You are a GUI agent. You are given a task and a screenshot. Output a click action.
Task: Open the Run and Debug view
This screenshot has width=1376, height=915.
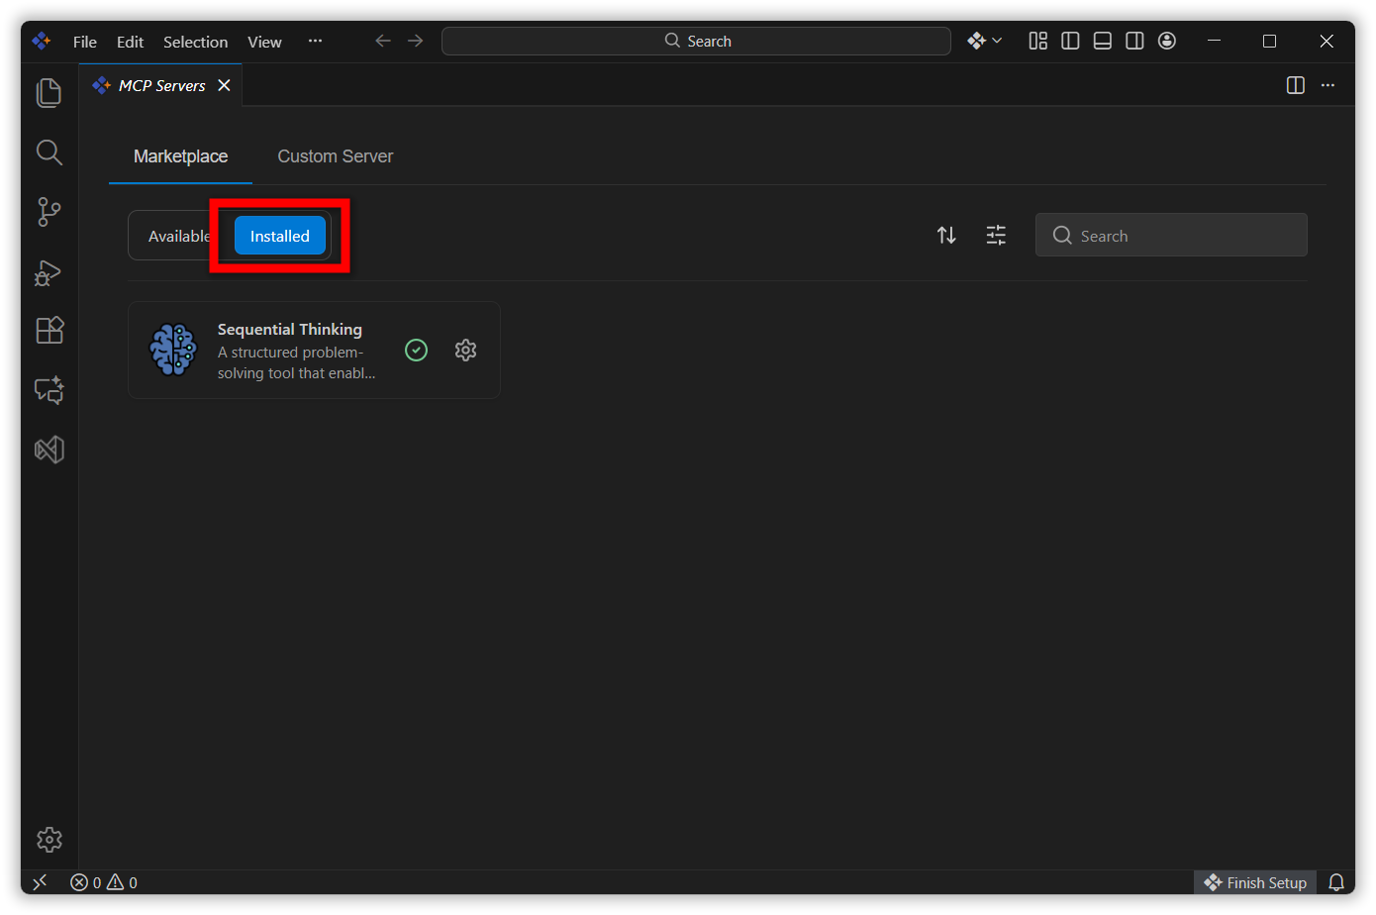click(49, 271)
